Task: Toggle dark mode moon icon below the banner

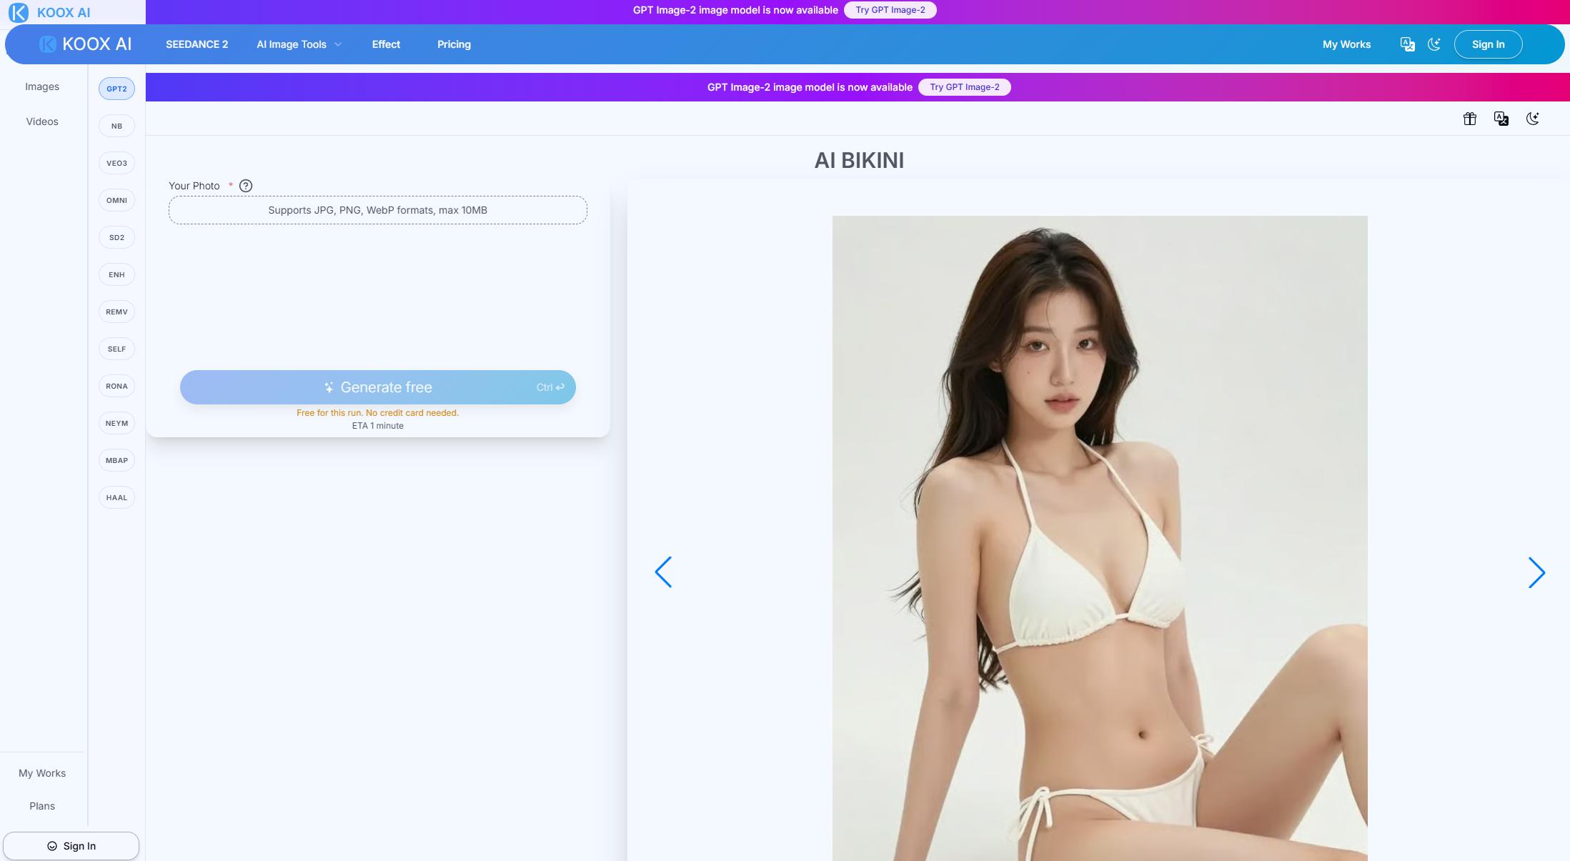Action: (x=1532, y=119)
